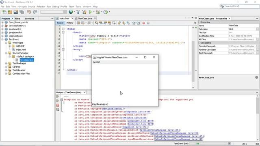Click the Last Edit icon in editor toolbar
260x146 pixels.
pyautogui.click(x=78, y=23)
